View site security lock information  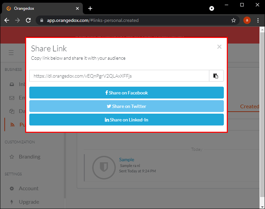(x=42, y=20)
